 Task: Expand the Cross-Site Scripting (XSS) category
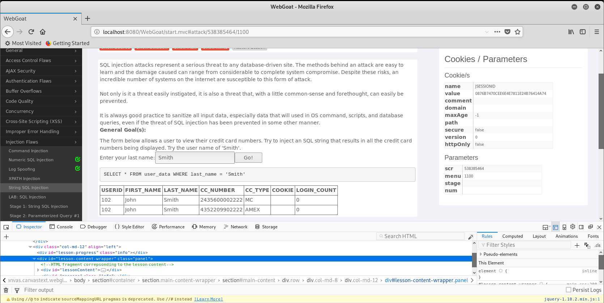tap(41, 121)
